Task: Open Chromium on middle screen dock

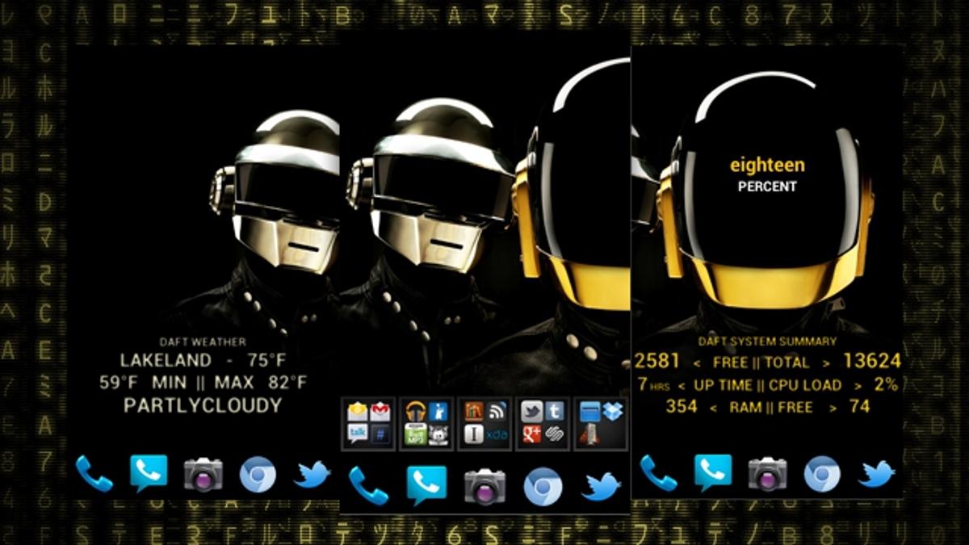Action: [543, 486]
